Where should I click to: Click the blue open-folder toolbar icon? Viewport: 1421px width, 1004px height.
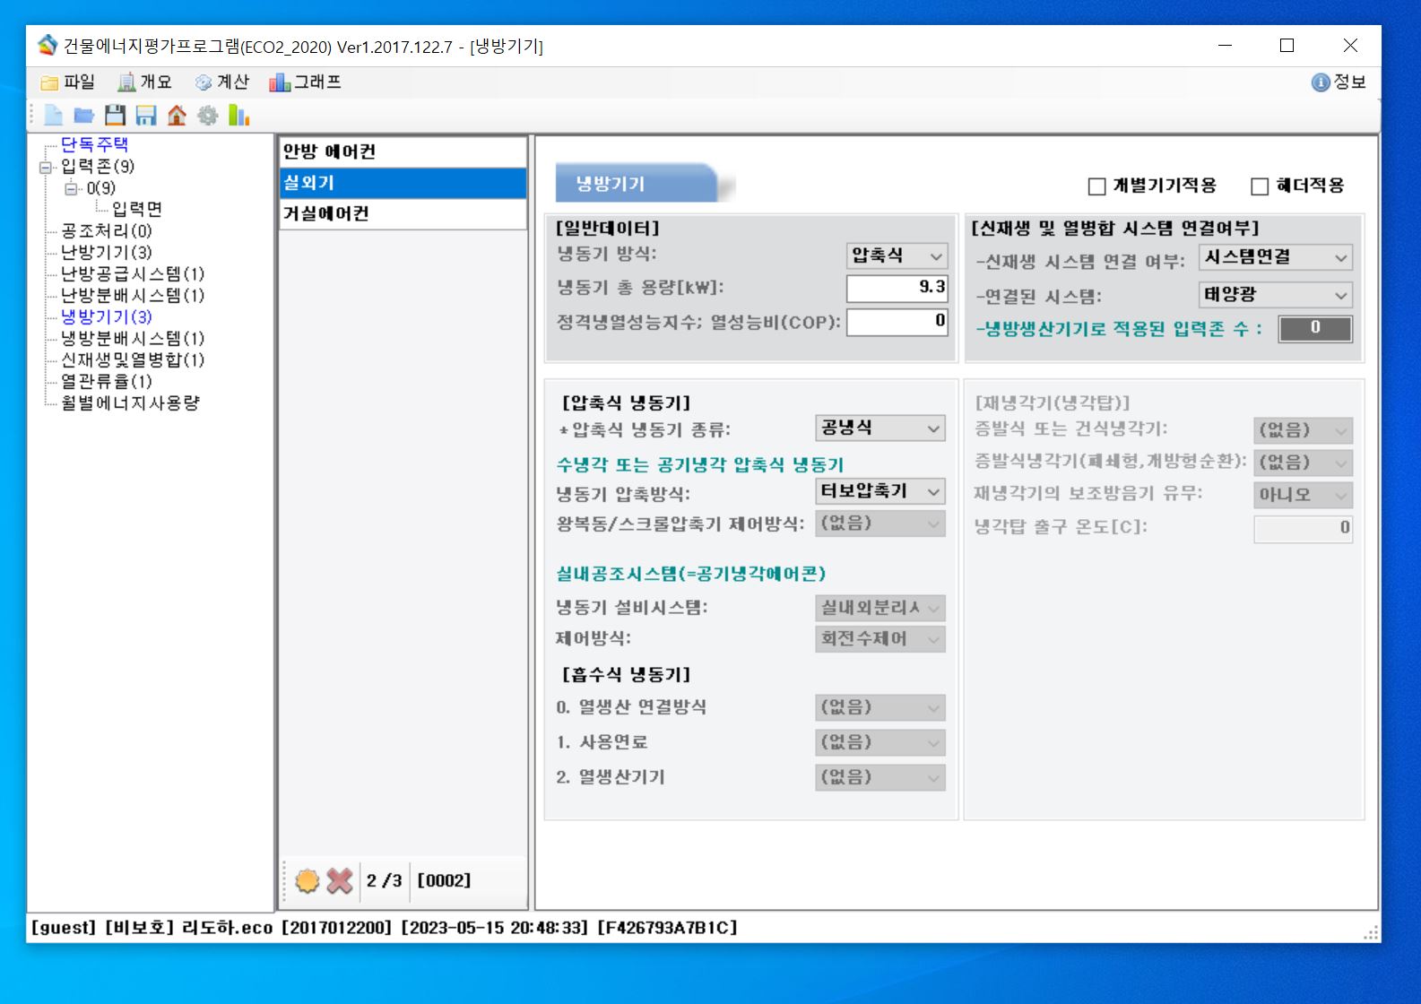pos(83,115)
